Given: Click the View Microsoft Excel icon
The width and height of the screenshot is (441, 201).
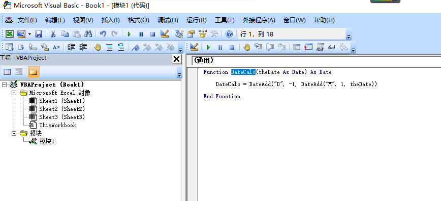Looking at the screenshot, I should point(10,34).
